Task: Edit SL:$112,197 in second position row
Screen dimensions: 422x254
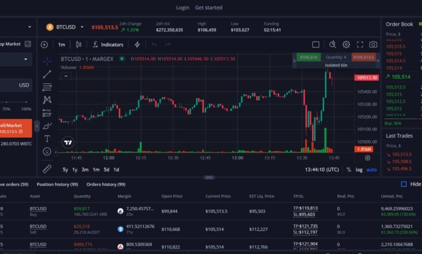Action: coord(305,232)
